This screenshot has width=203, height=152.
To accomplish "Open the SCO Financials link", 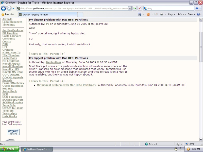I will point(12,97).
